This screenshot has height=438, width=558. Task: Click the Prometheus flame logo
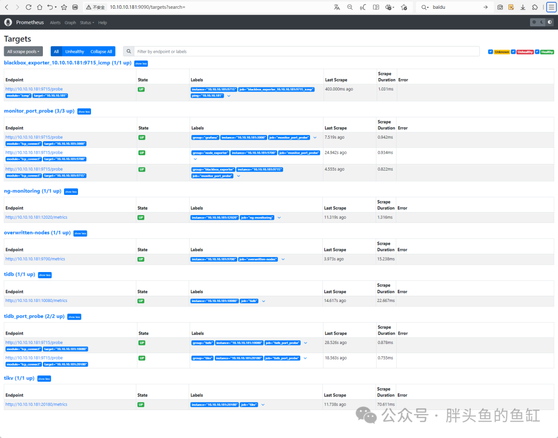tap(8, 22)
